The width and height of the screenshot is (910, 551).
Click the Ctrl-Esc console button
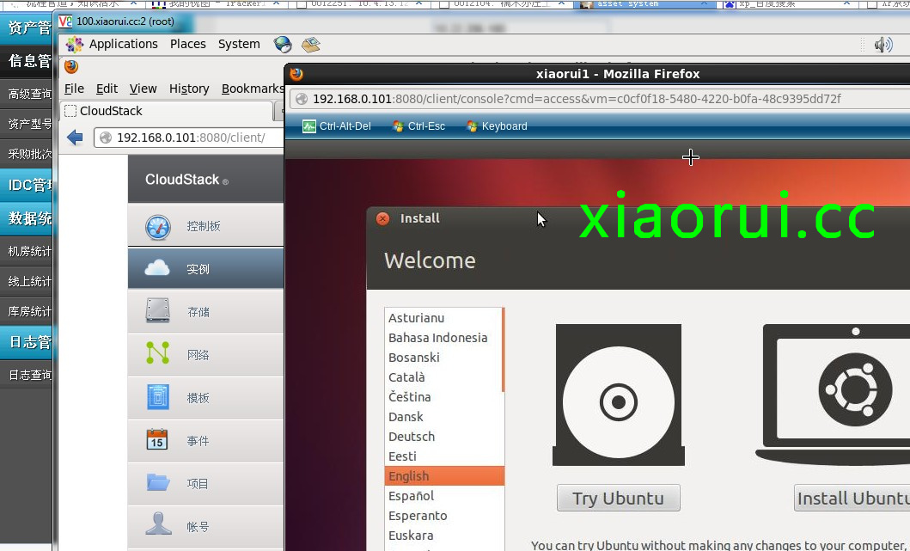(418, 126)
